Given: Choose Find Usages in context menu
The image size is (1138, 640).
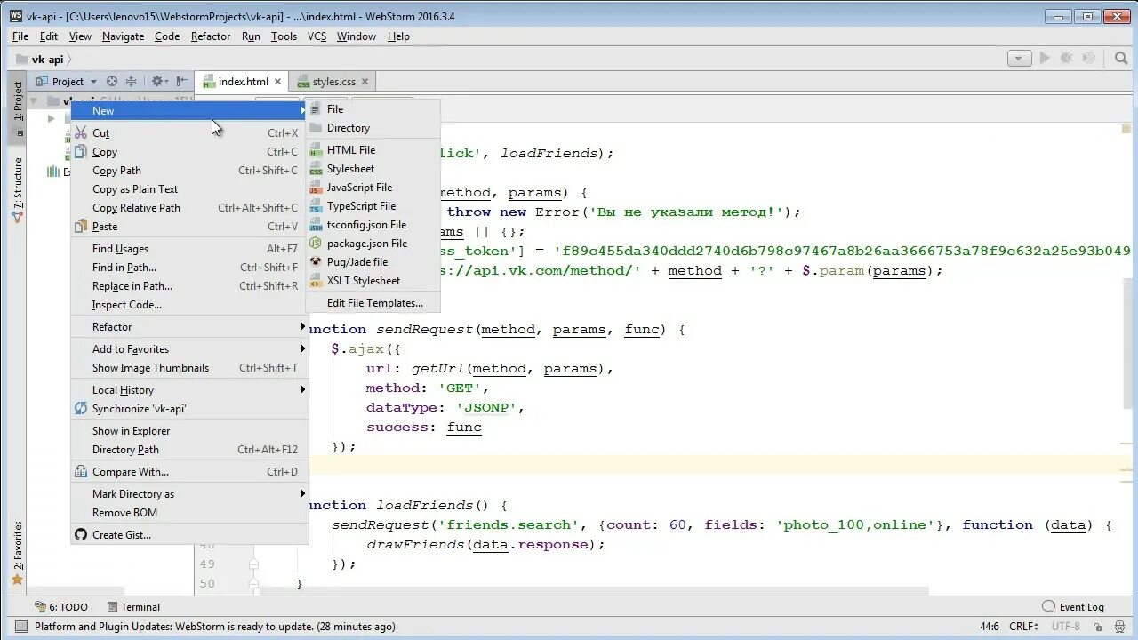Looking at the screenshot, I should tap(189, 249).
